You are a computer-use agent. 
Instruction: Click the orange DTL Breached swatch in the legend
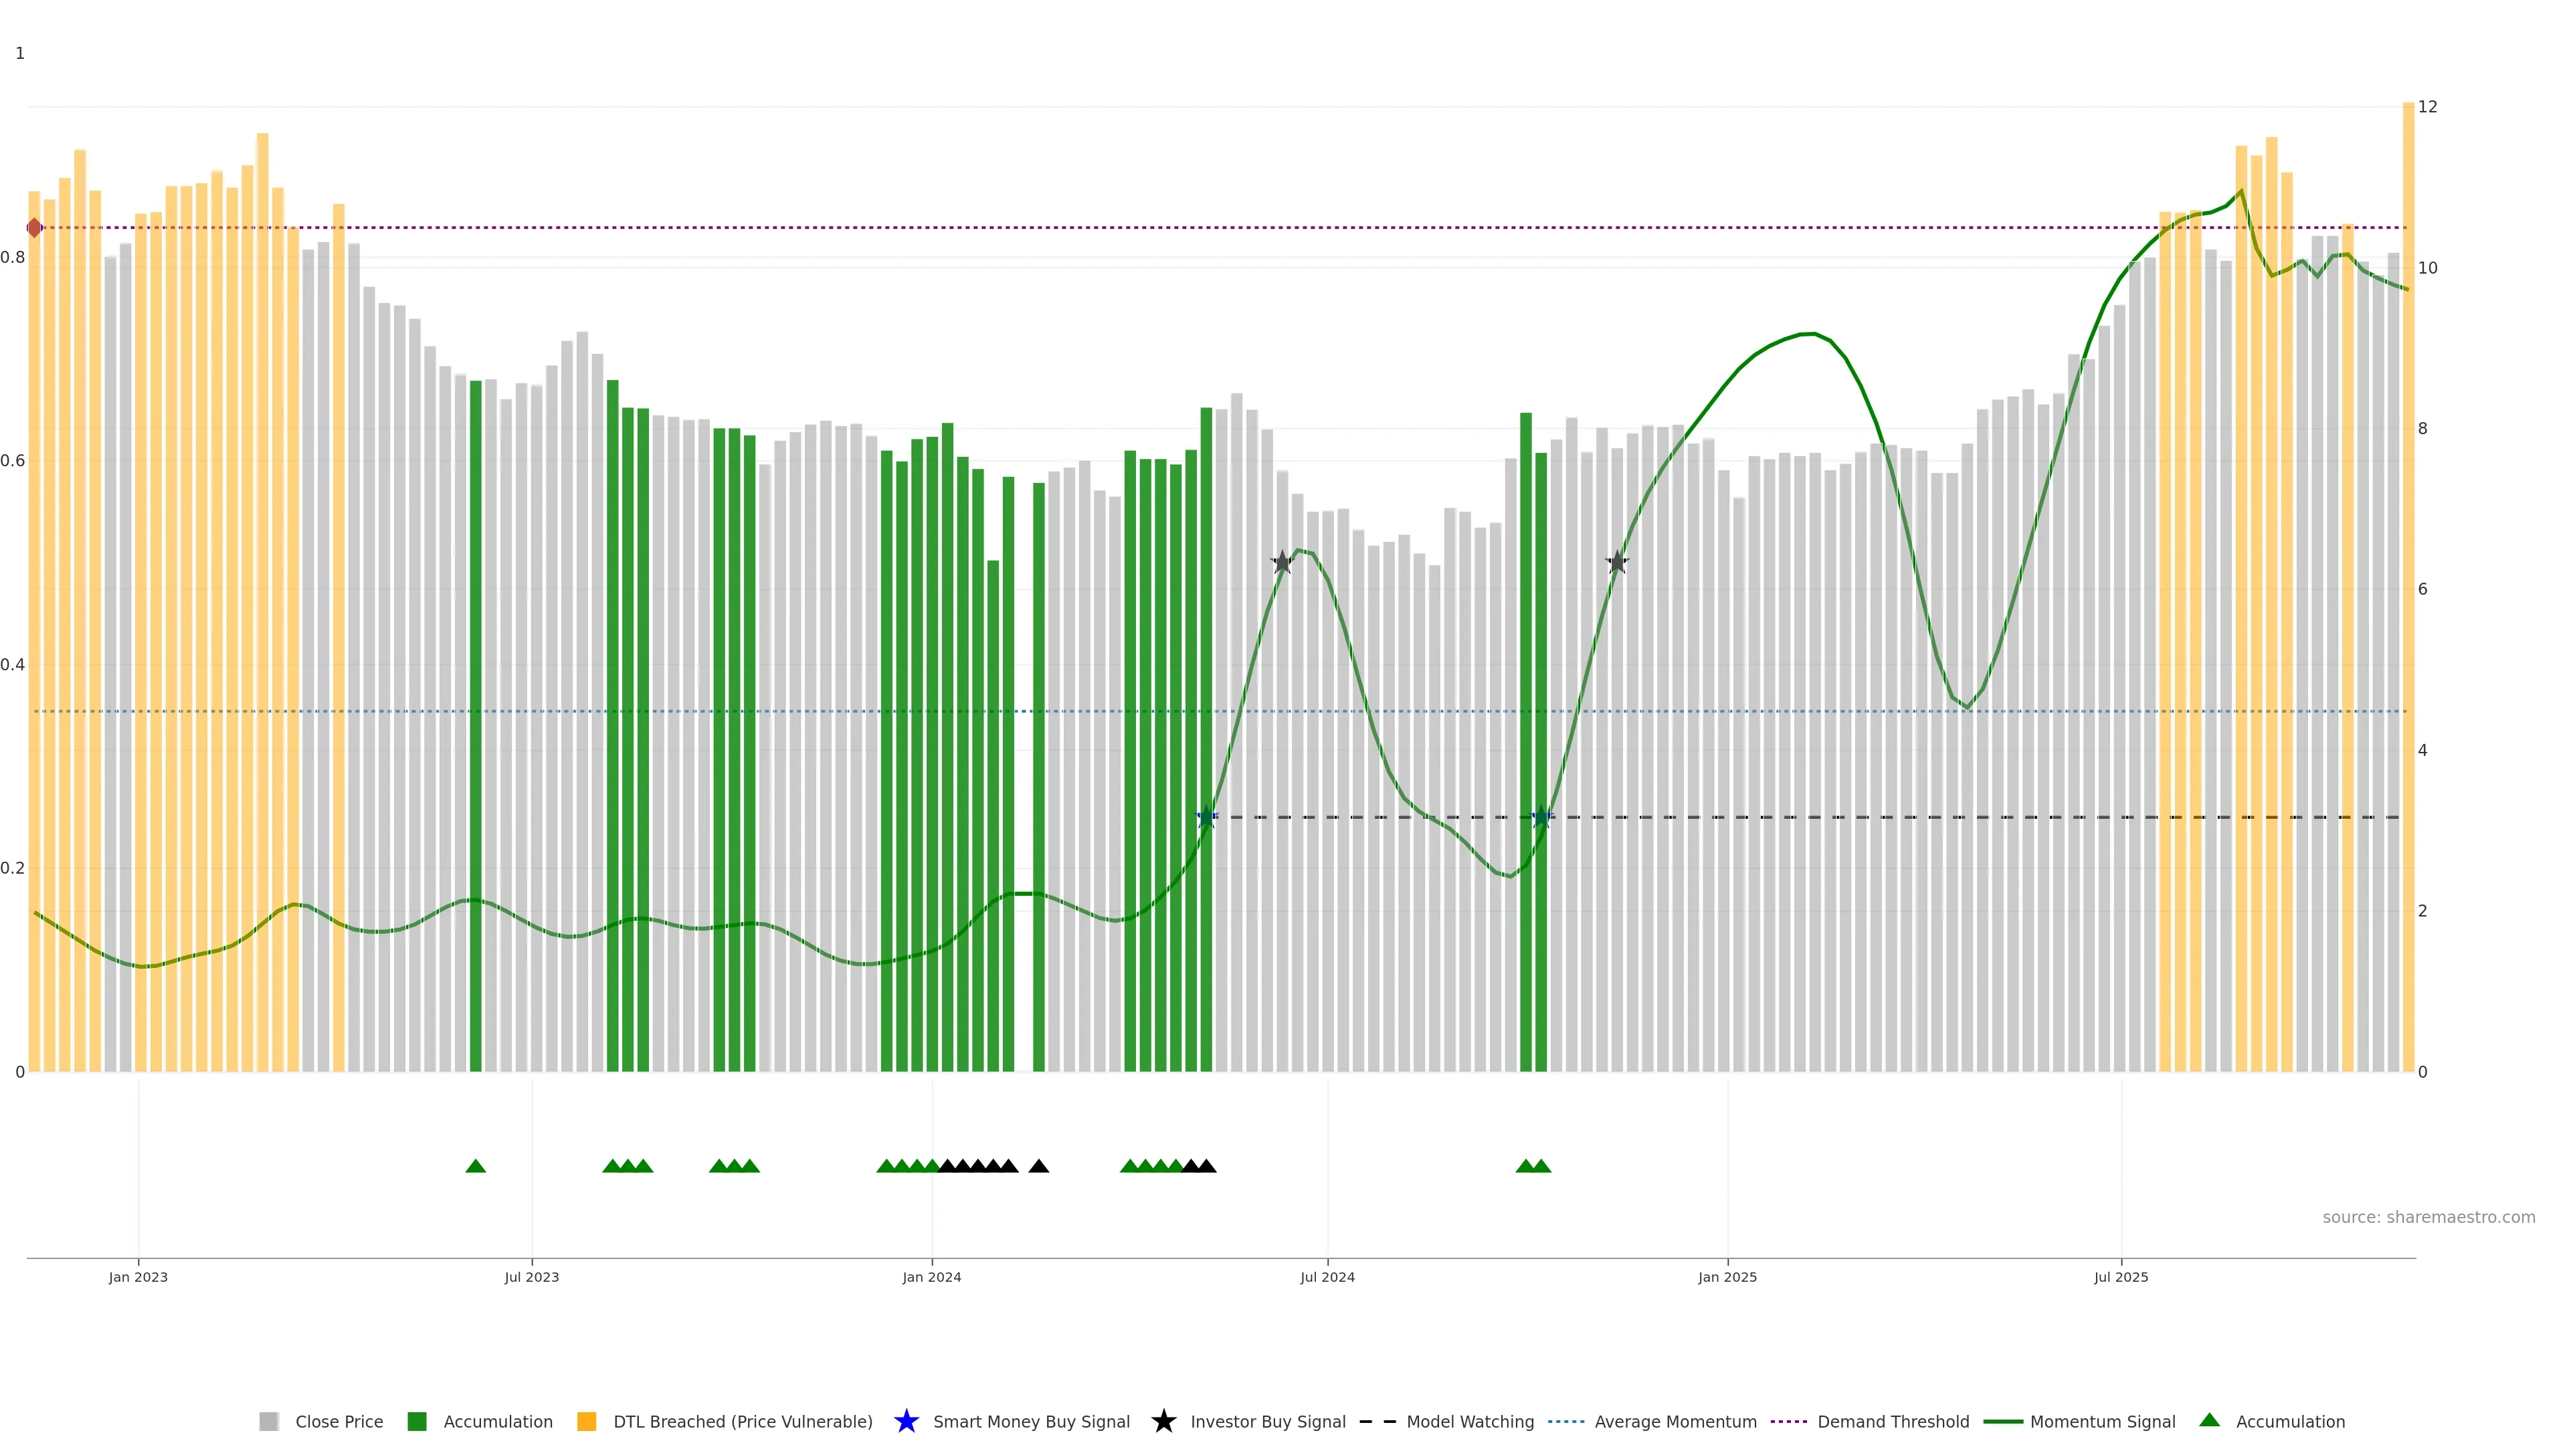[x=587, y=1421]
